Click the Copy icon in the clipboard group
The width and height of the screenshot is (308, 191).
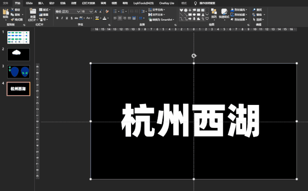[13, 14]
